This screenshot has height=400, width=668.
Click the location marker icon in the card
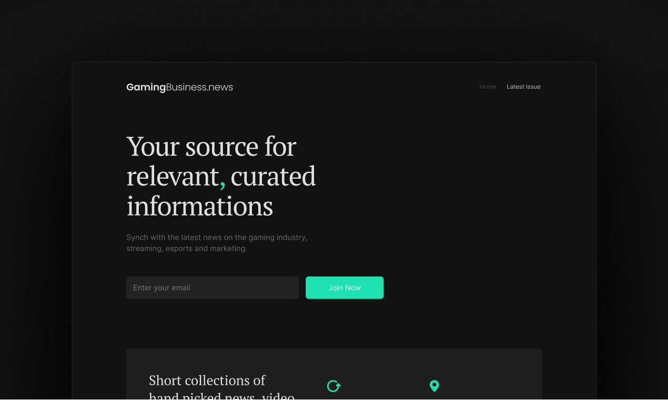(x=434, y=386)
